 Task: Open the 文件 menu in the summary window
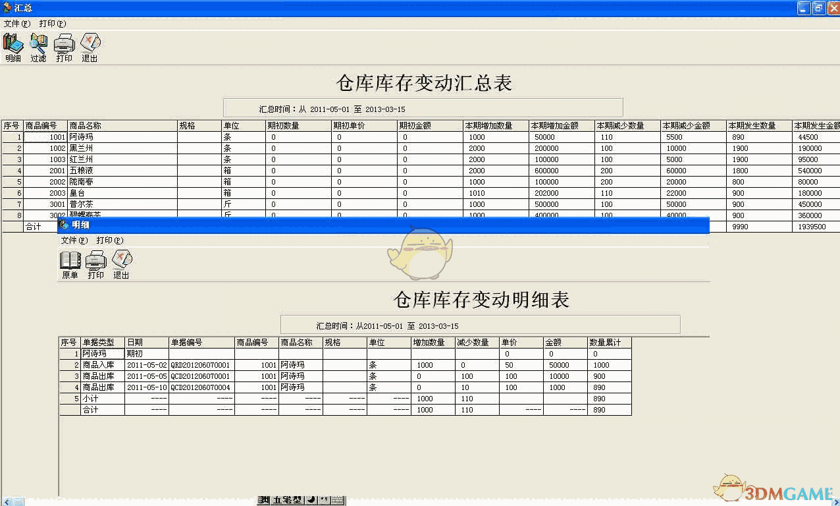click(x=16, y=23)
